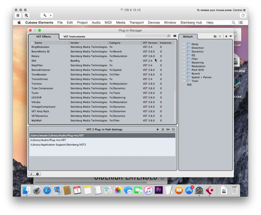Open Spotlight search in menu bar

(234, 23)
